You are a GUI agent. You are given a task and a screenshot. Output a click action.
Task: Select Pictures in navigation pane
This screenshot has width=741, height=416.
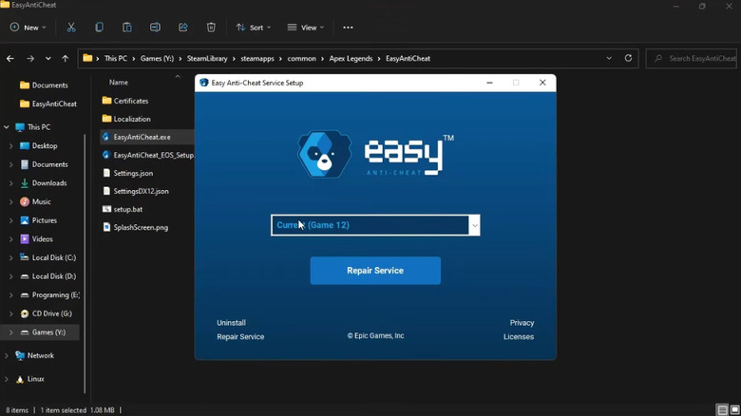pos(38,220)
